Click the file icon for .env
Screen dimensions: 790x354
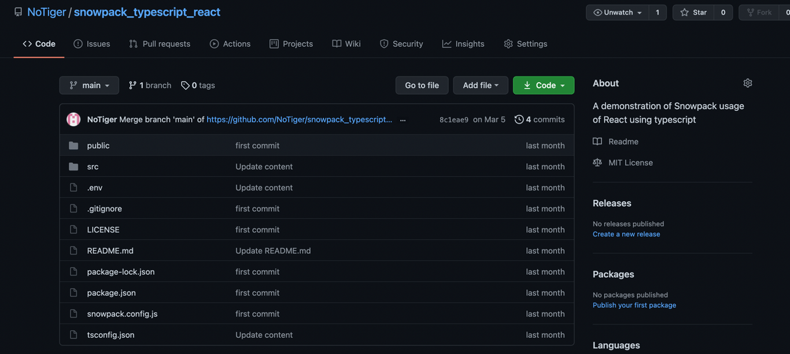[x=73, y=188]
